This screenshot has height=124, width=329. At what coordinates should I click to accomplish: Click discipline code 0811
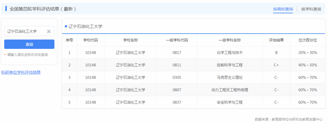(x=177, y=65)
